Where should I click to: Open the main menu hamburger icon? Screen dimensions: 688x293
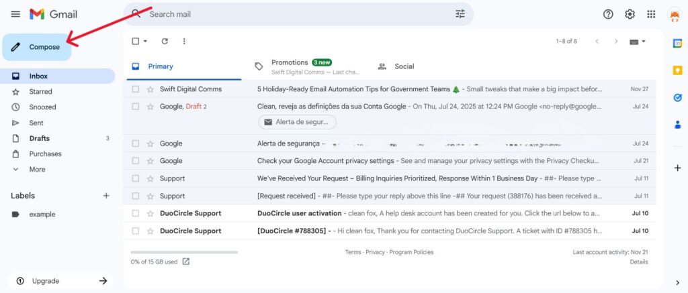point(15,14)
